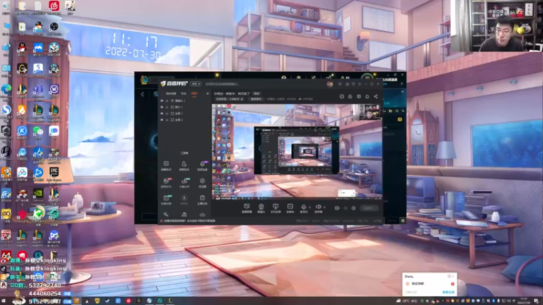The height and width of the screenshot is (305, 543).
Task: Mute the speaker in streaming app
Action: pos(318,208)
